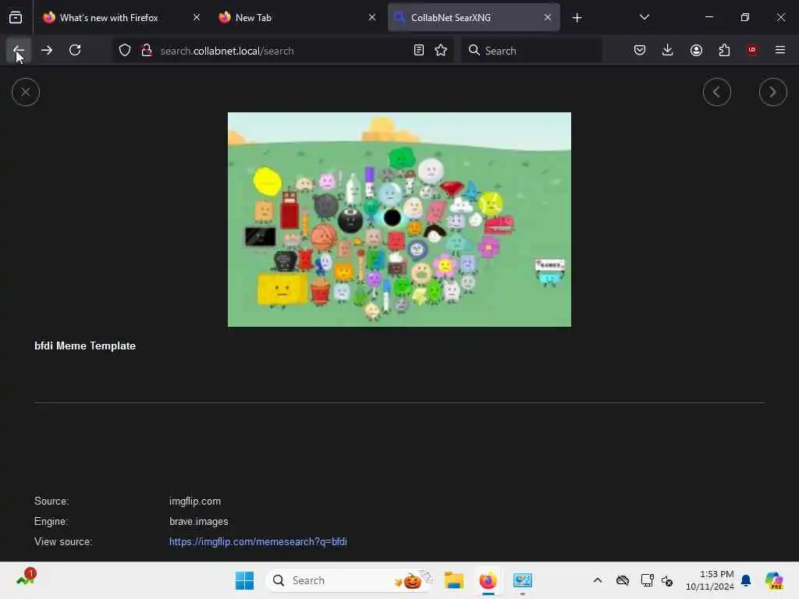Open tracking protection shield icon

coord(125,51)
